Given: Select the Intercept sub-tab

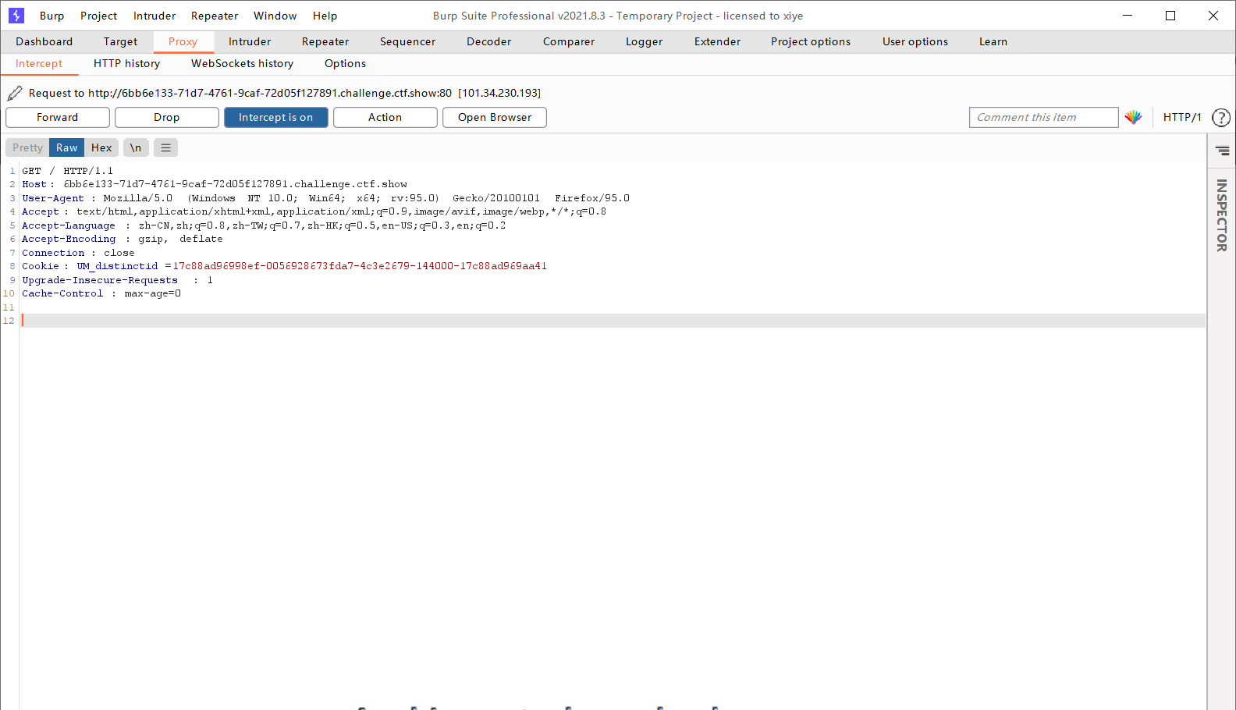Looking at the screenshot, I should [39, 63].
